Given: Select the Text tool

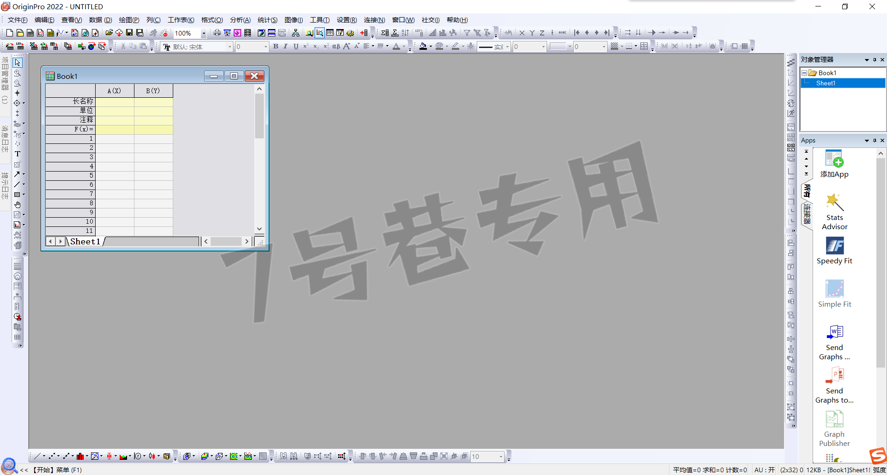Looking at the screenshot, I should [x=18, y=154].
